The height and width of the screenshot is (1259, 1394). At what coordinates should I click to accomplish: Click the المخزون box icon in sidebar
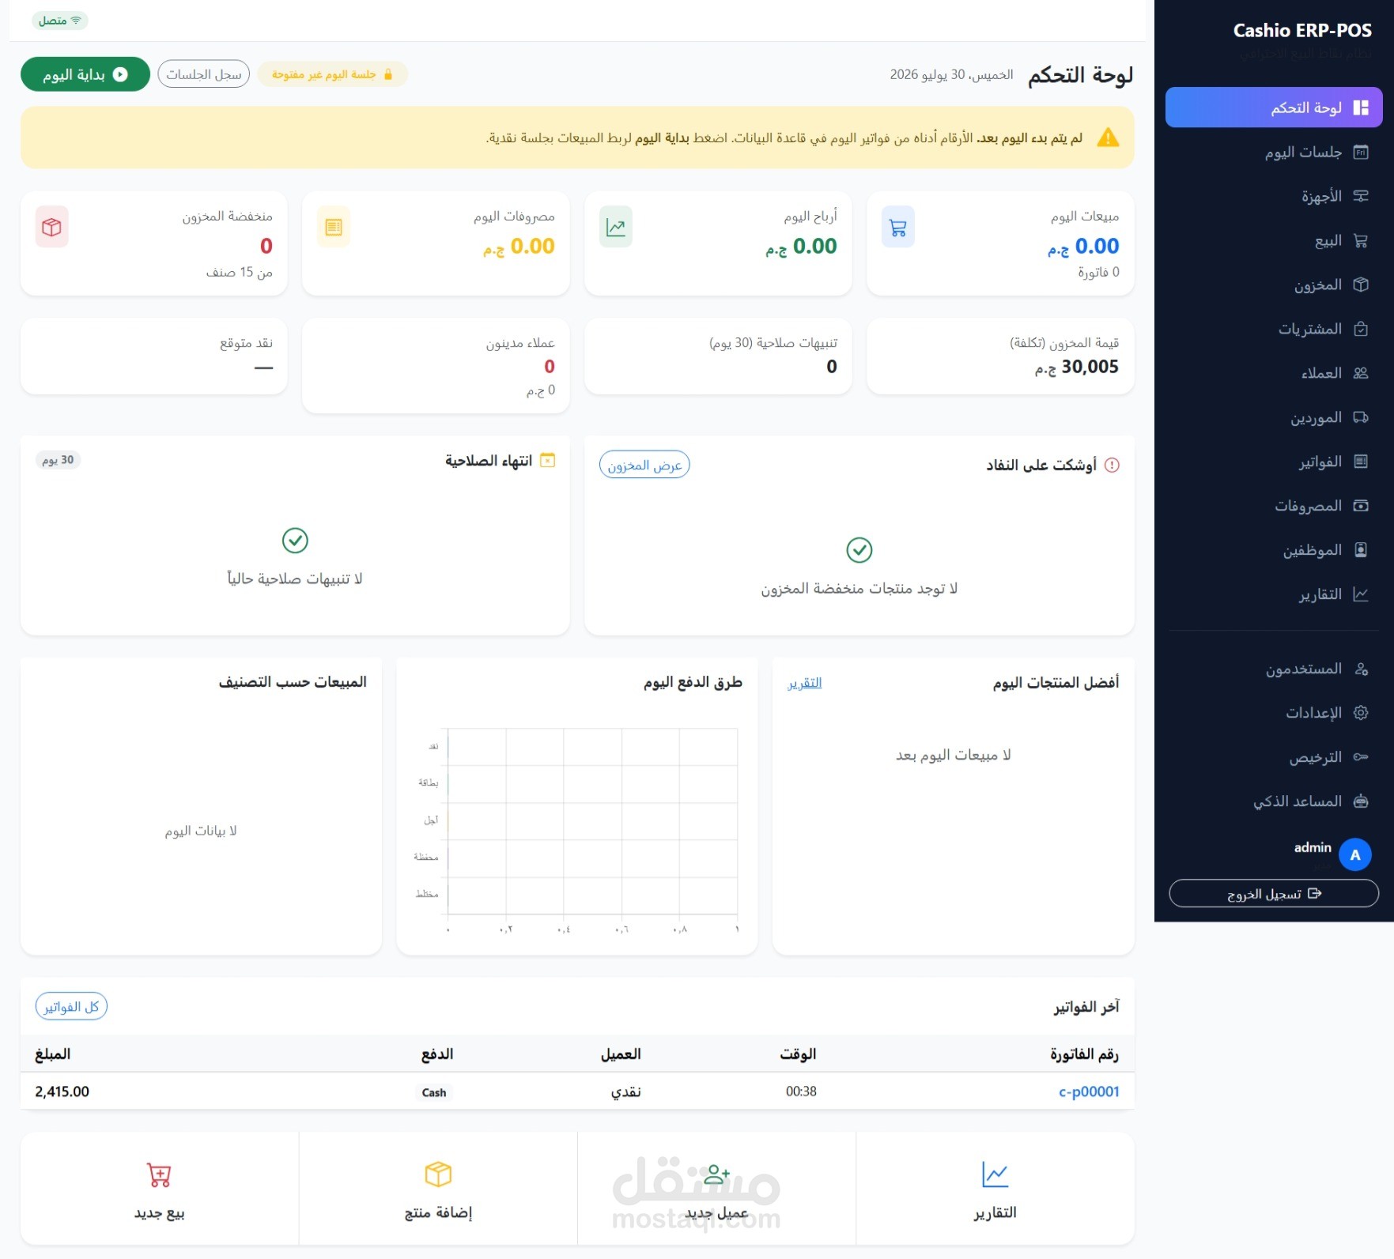coord(1361,285)
